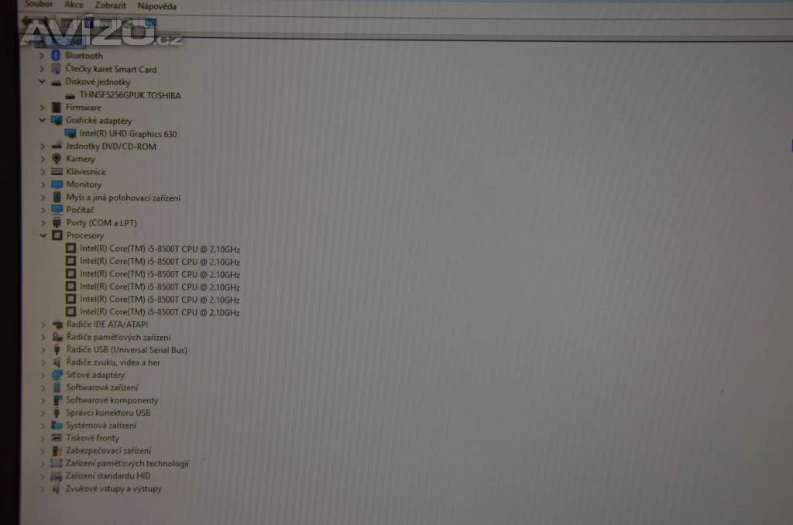Click the Síťové adaptéry network icon
The width and height of the screenshot is (793, 525).
(57, 375)
